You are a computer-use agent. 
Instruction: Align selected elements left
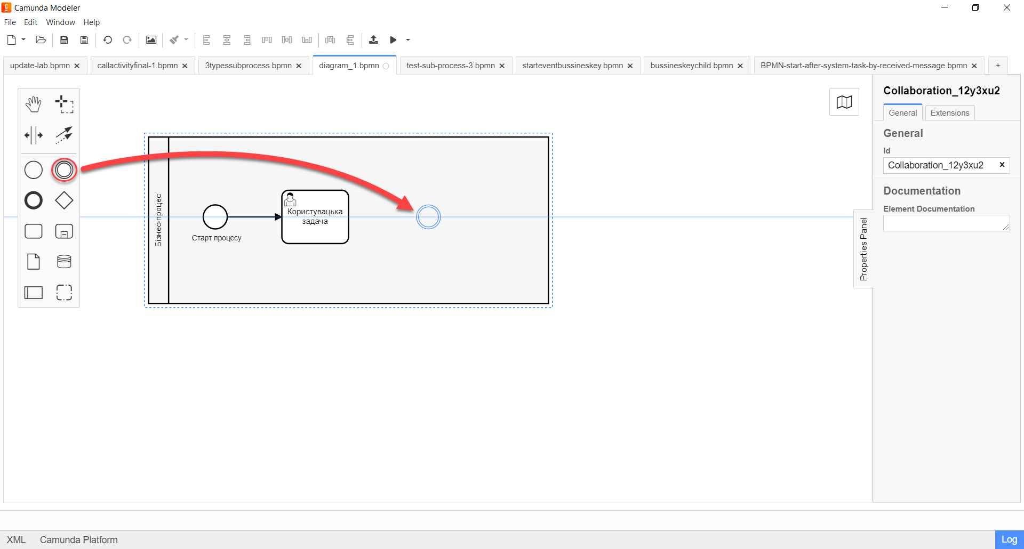coord(207,40)
